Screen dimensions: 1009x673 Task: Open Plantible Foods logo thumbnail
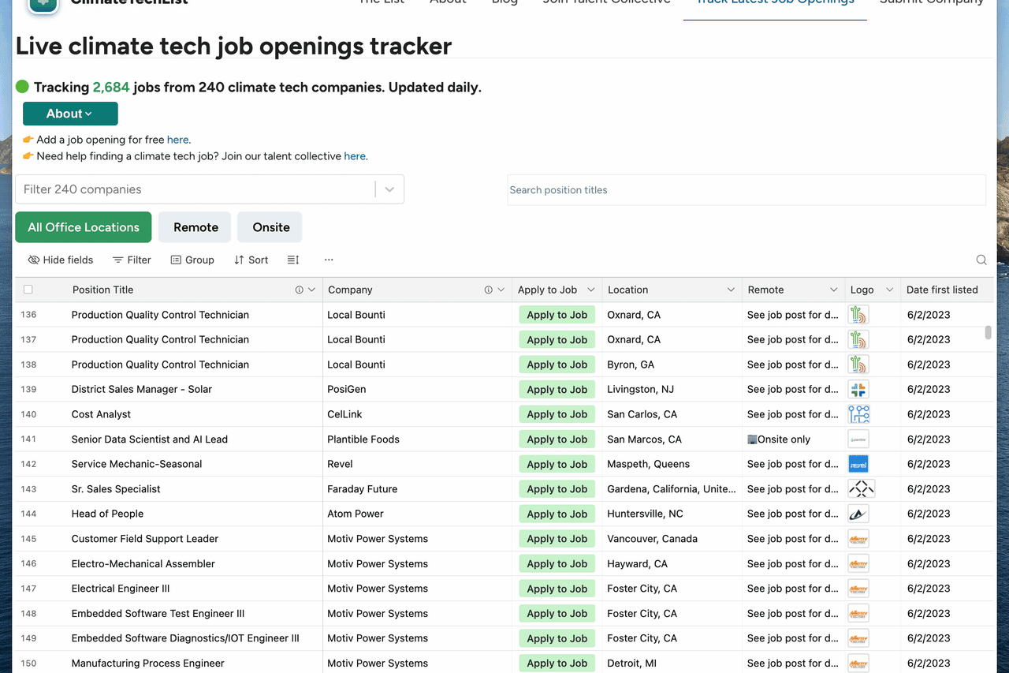[858, 439]
